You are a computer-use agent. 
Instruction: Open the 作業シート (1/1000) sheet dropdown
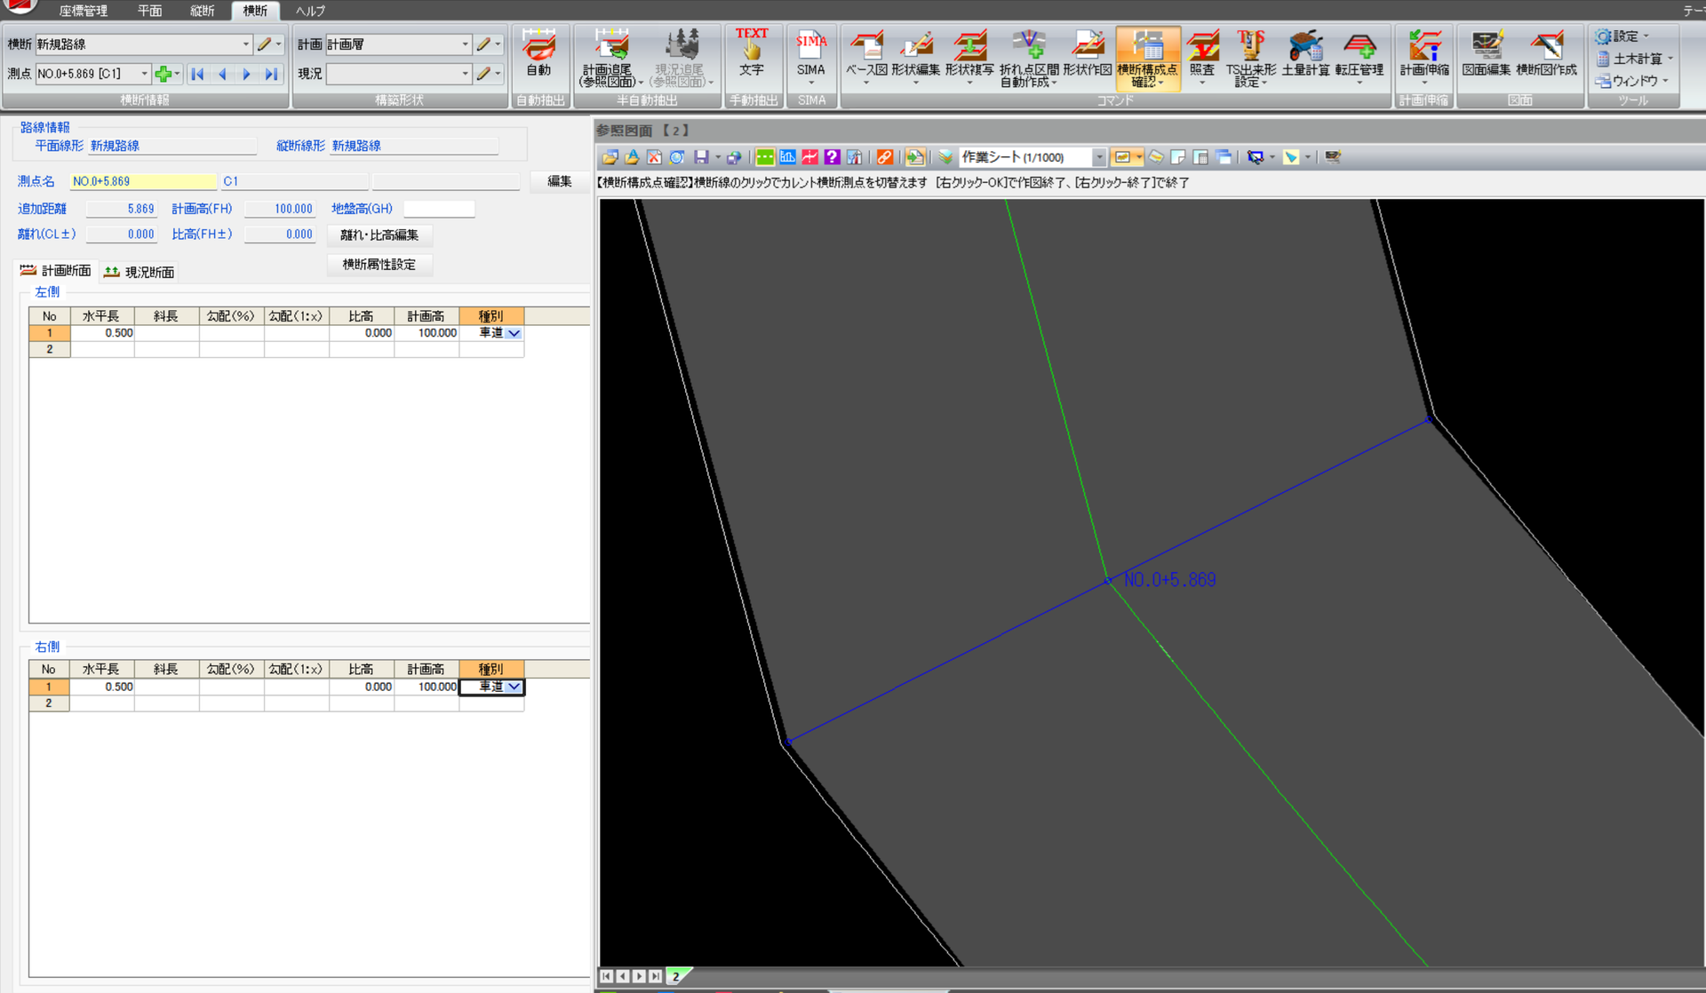pos(1099,157)
